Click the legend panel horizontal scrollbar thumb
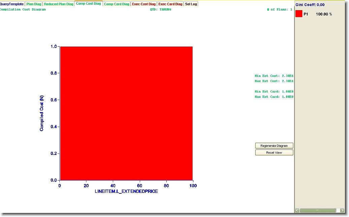 tap(317, 210)
